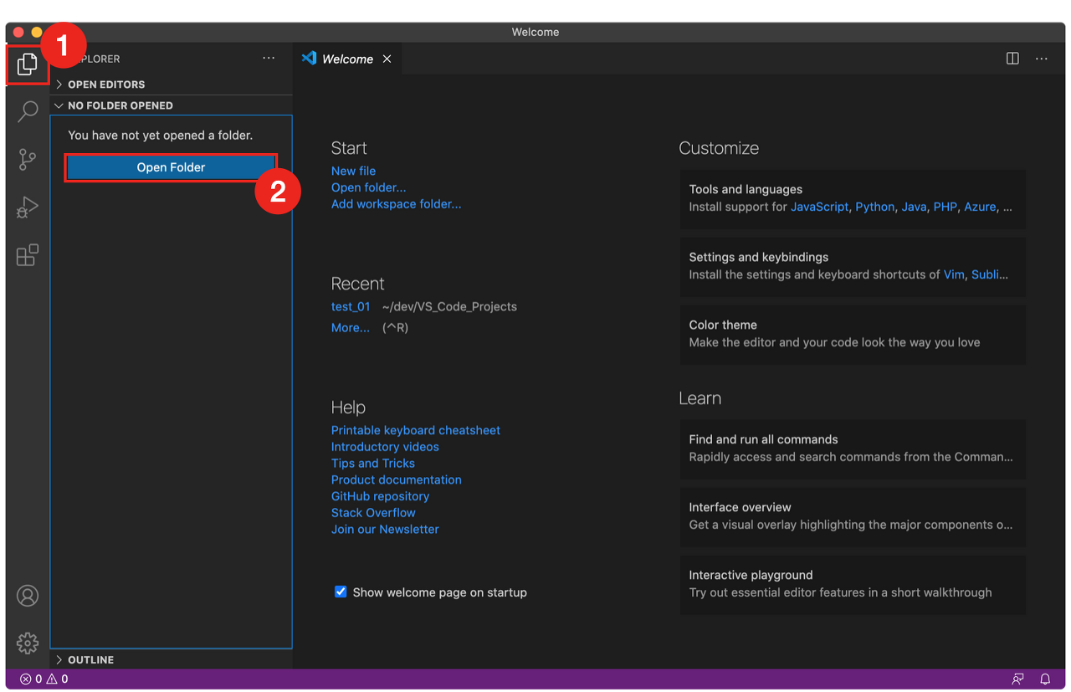1071x692 pixels.
Task: Click the Java language support link
Action: tap(914, 207)
